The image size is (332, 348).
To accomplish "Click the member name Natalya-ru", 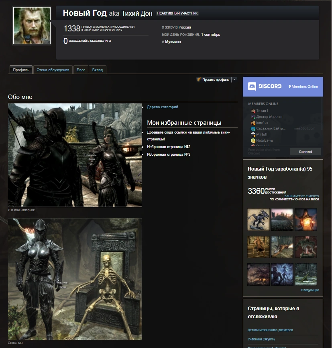I will [x=265, y=140].
